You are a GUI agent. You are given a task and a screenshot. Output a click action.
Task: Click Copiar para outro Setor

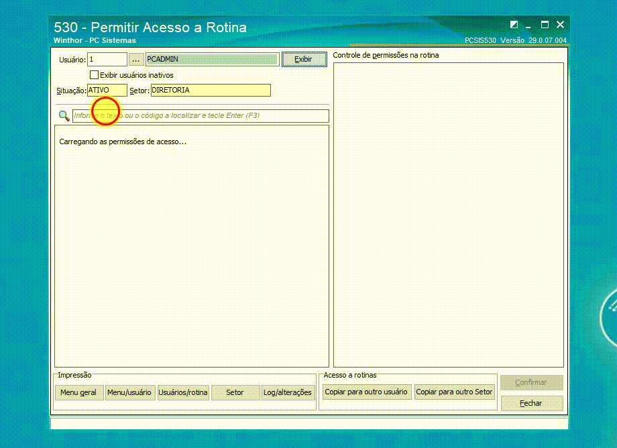click(x=455, y=392)
